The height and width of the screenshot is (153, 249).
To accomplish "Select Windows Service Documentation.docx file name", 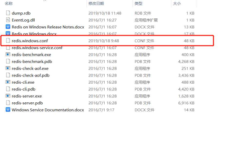I will [48, 110].
